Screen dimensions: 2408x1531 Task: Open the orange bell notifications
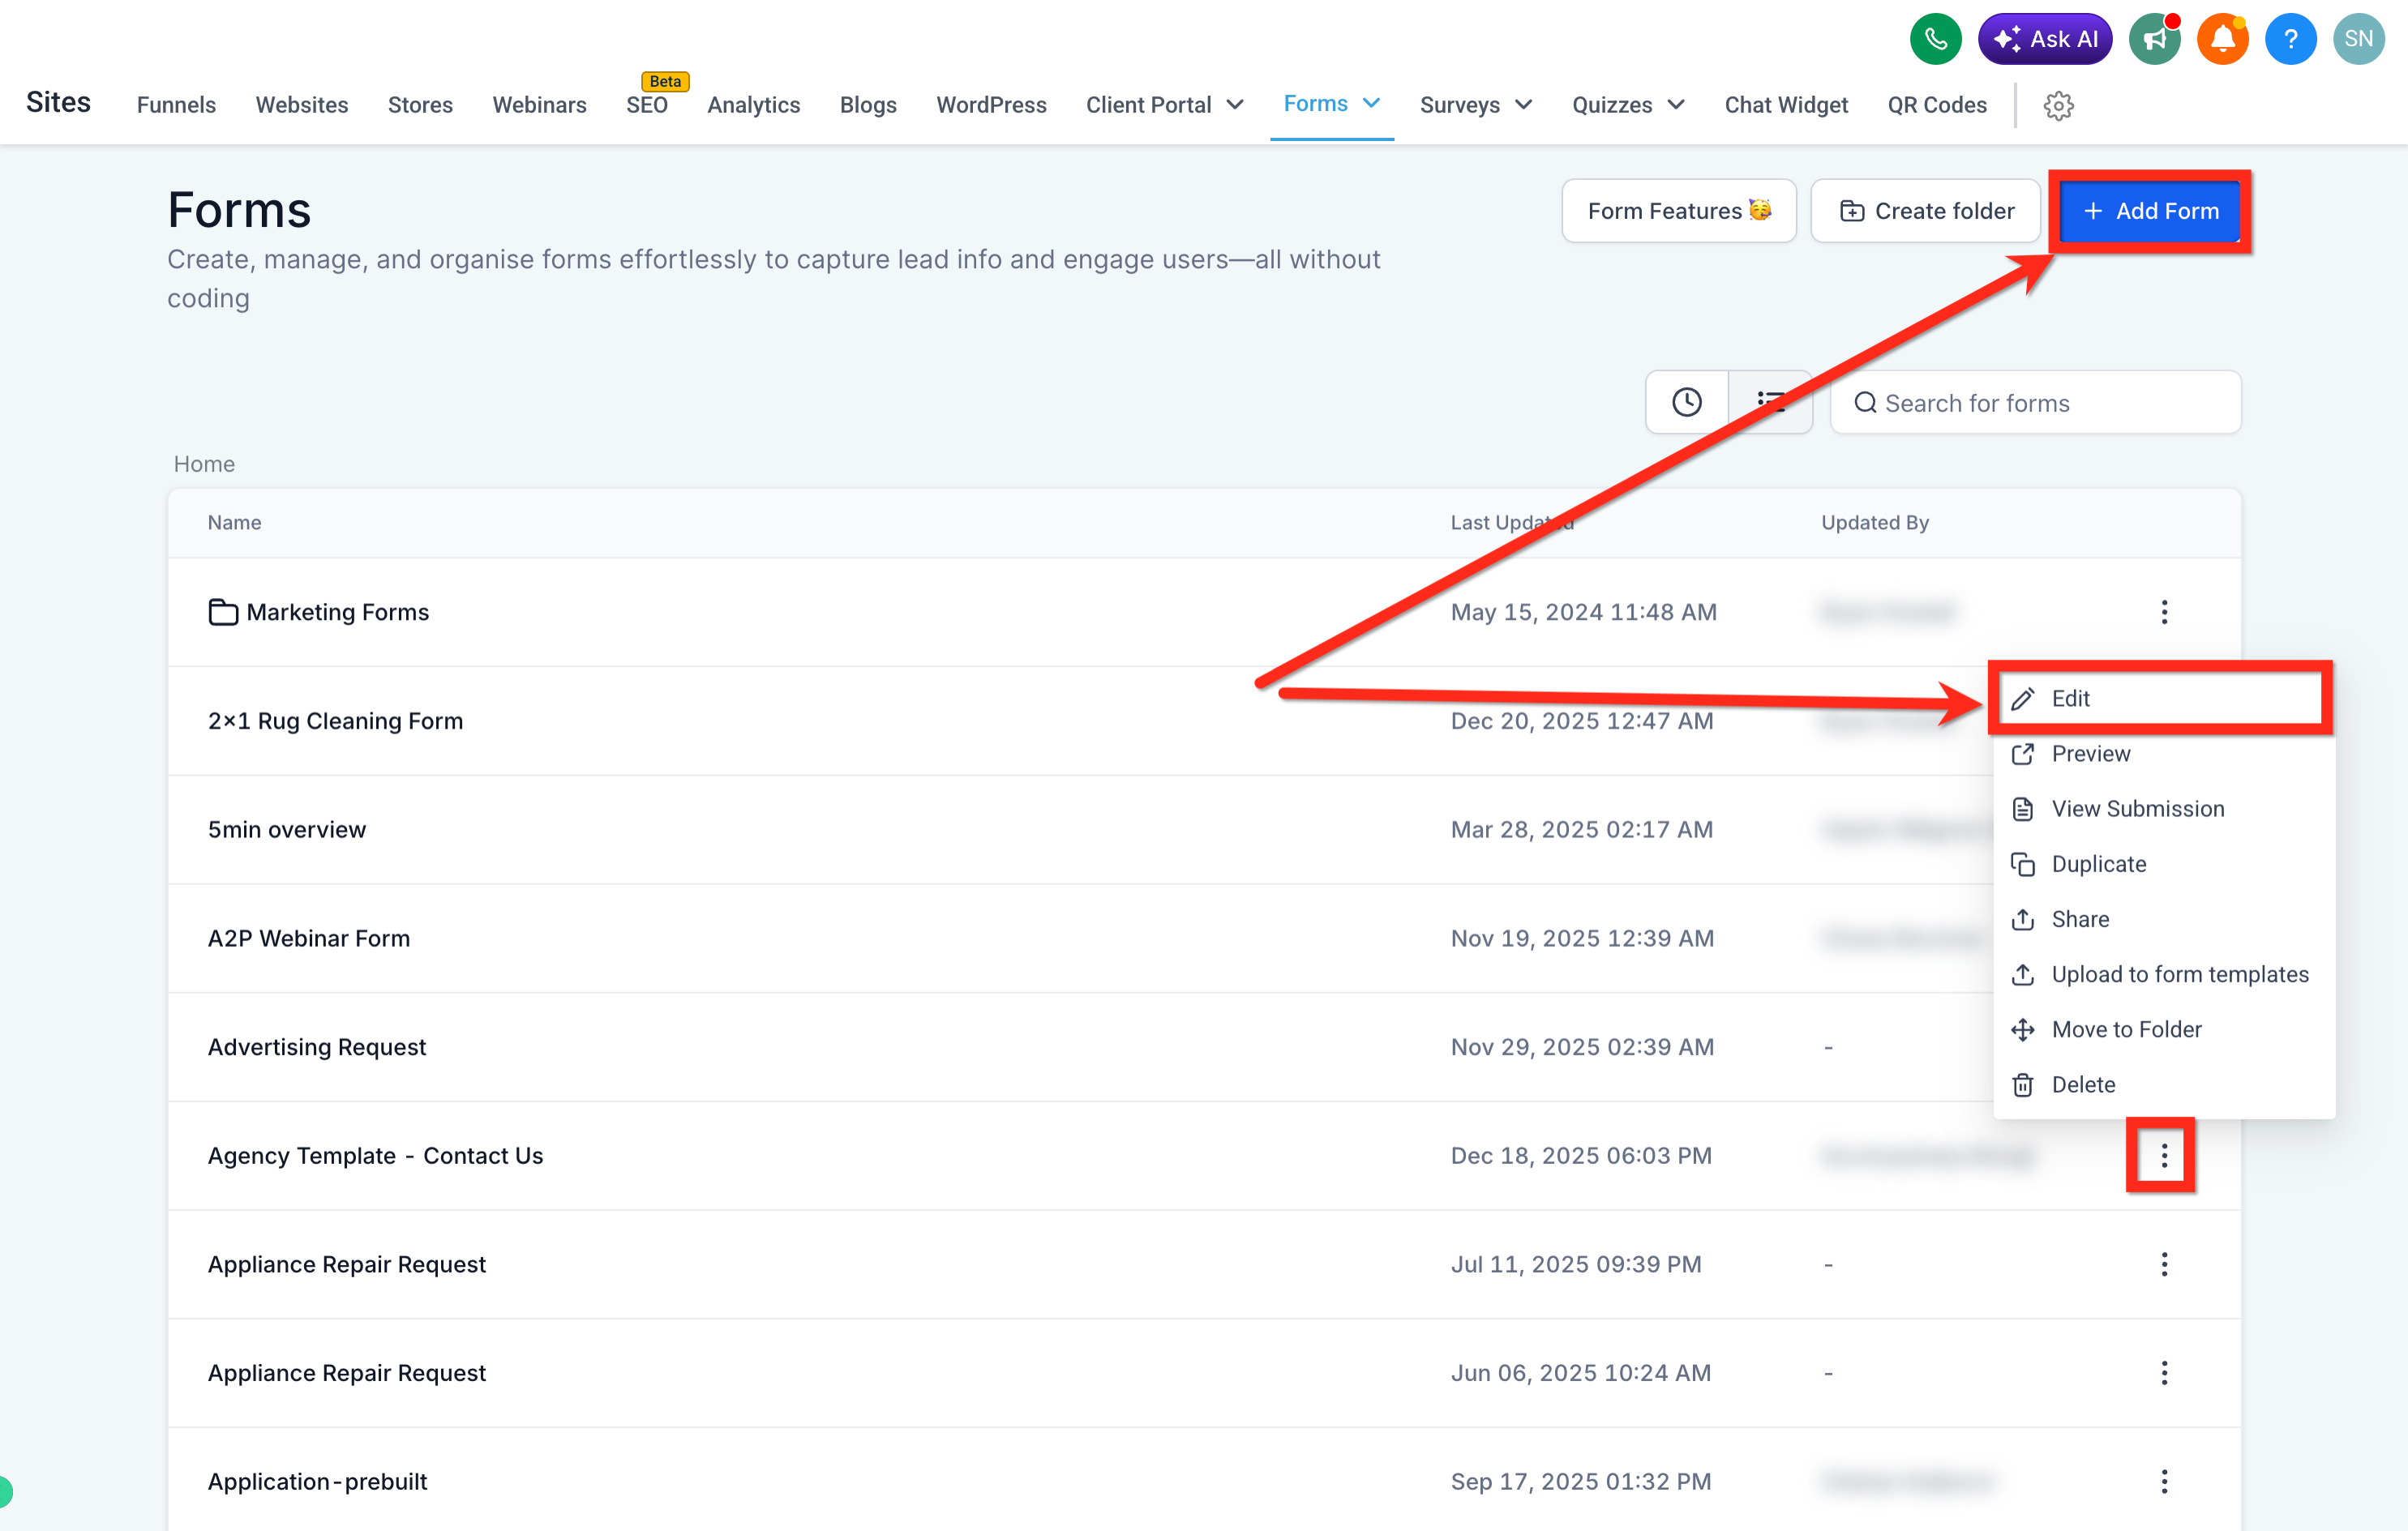(x=2222, y=39)
